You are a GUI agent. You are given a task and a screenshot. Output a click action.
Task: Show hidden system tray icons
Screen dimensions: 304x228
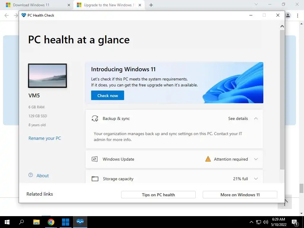click(x=251, y=222)
